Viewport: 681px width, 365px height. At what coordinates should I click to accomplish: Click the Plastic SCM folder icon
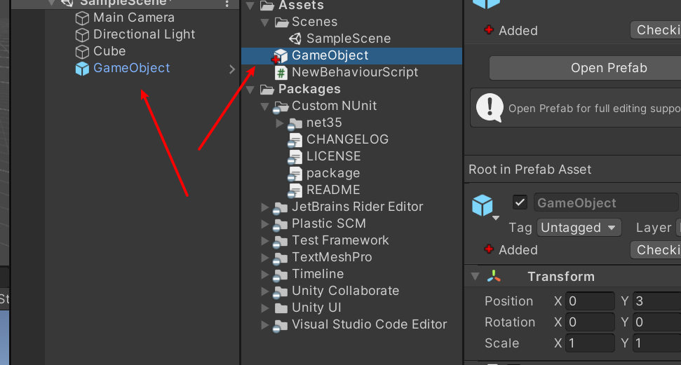coord(280,224)
